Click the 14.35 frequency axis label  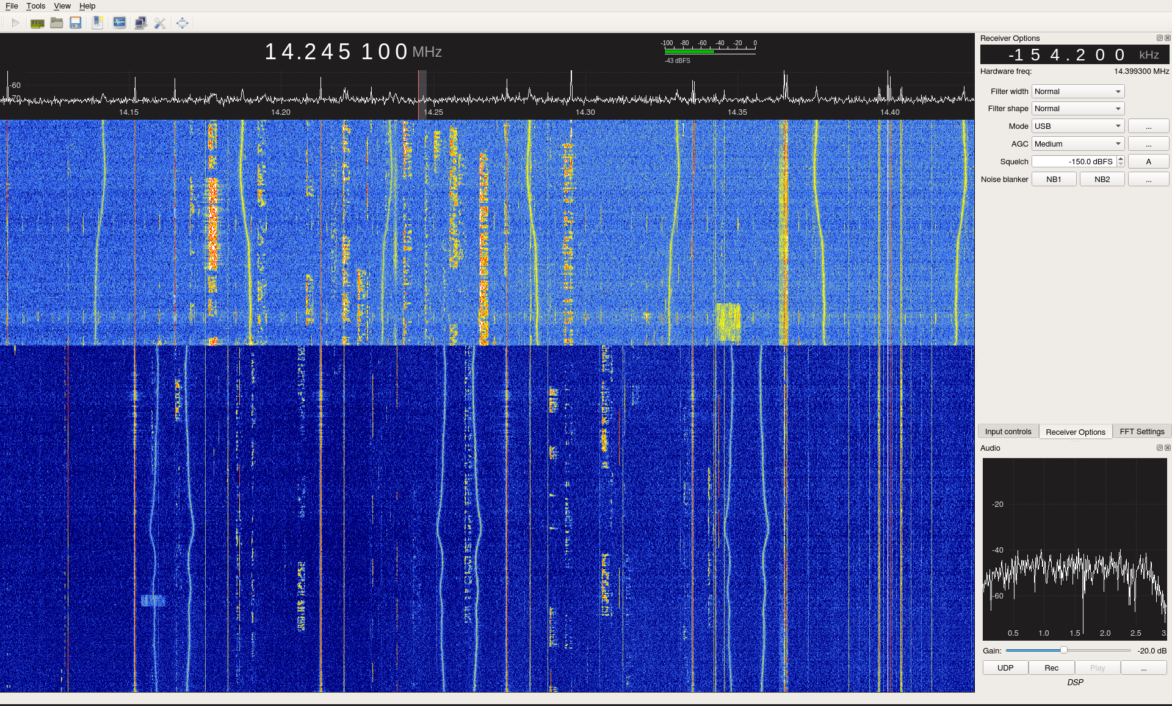[x=737, y=112]
